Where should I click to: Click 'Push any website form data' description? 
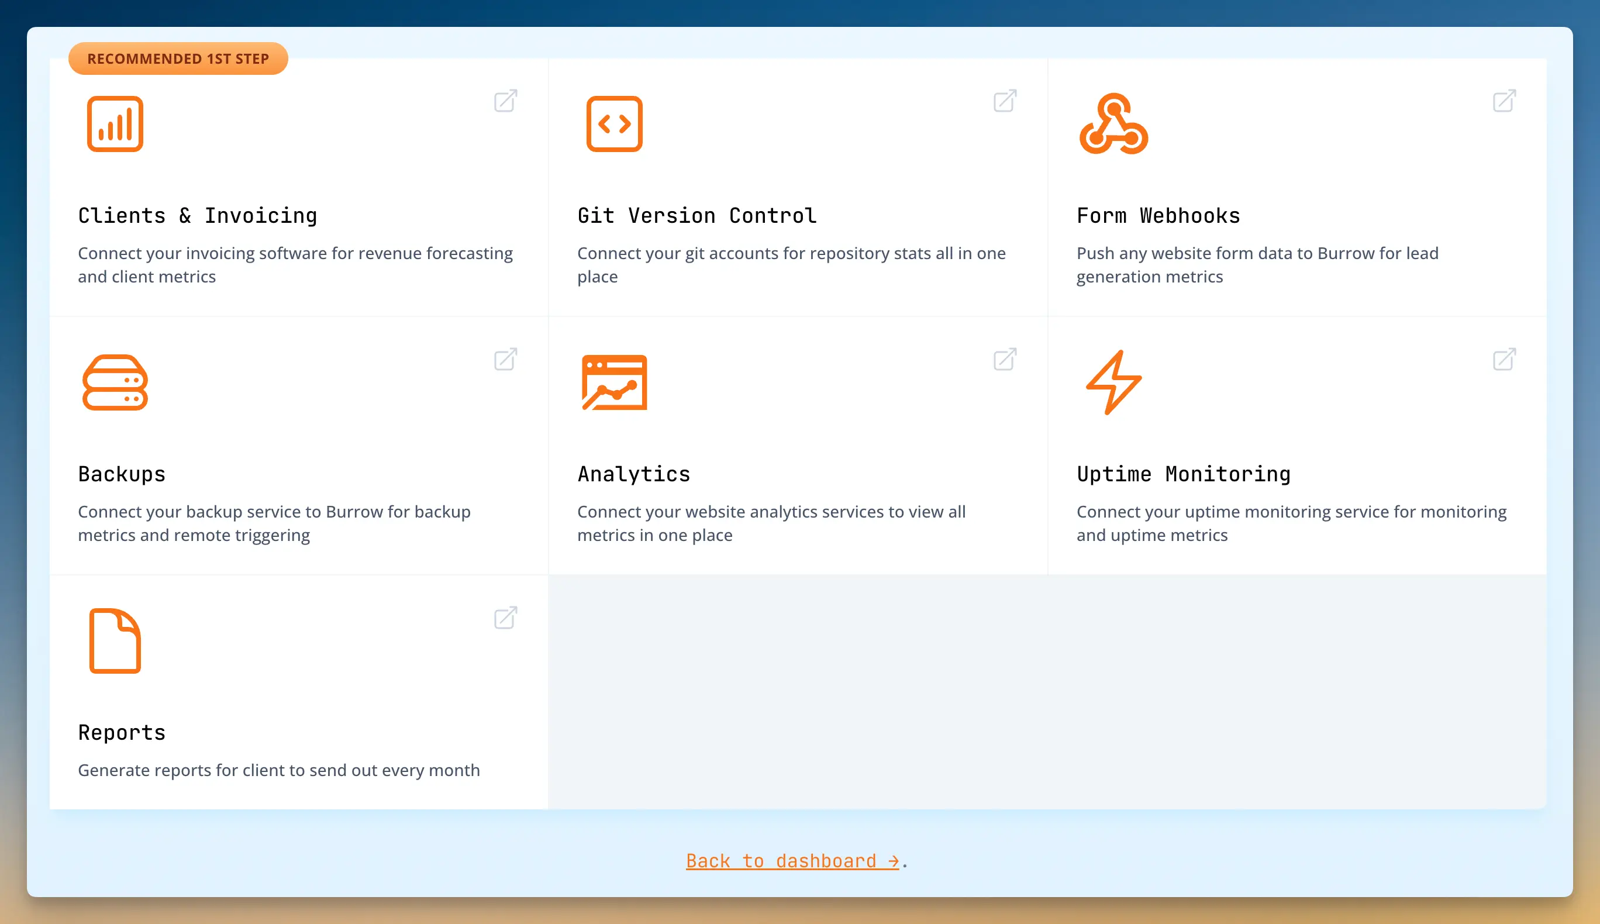point(1257,265)
